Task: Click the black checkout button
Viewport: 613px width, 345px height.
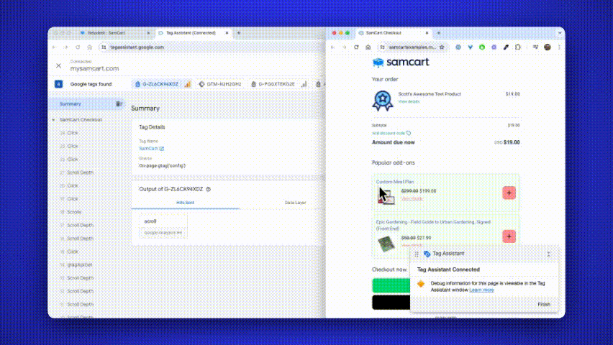Action: 391,303
